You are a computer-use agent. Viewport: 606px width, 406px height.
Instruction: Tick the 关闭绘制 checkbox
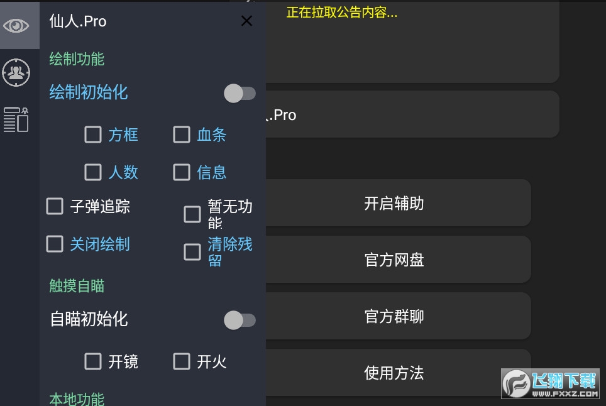55,244
